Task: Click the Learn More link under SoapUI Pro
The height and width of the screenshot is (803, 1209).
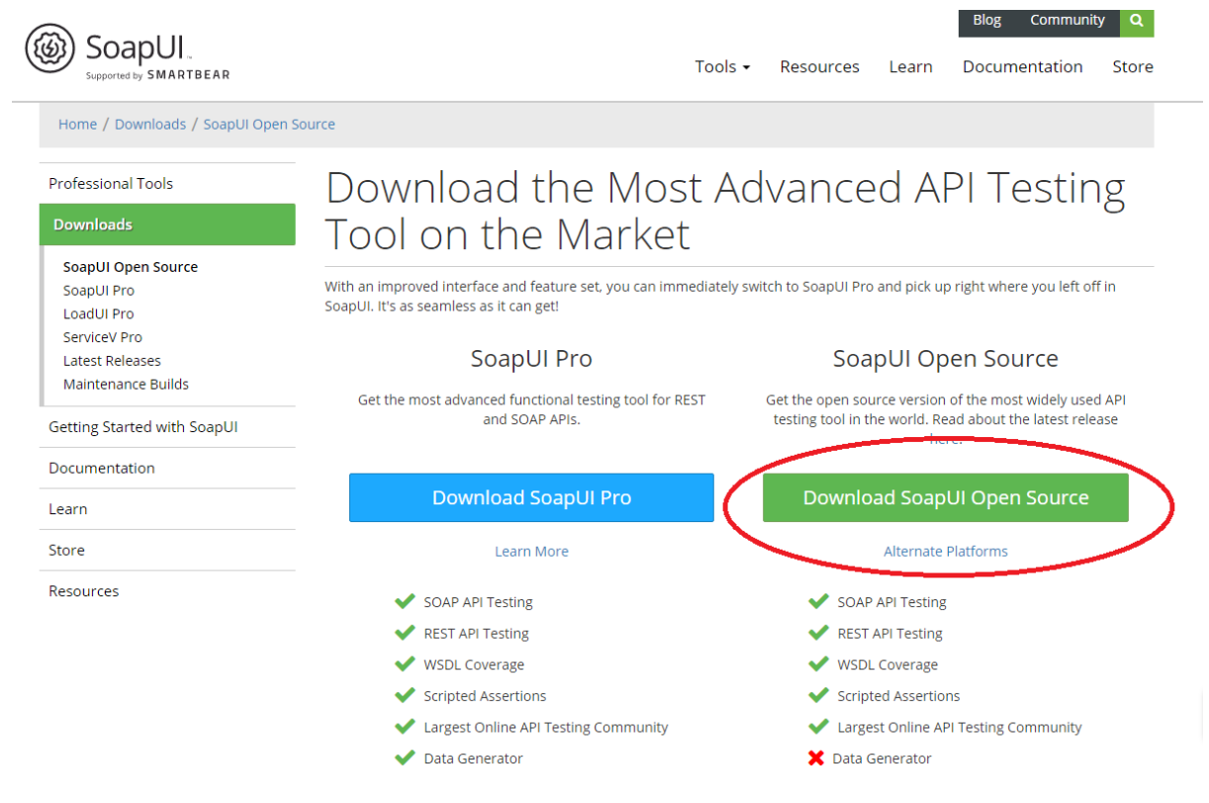Action: (x=531, y=551)
